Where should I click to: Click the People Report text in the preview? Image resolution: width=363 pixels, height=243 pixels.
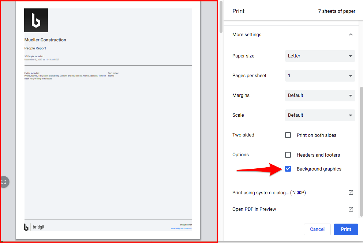(35, 48)
